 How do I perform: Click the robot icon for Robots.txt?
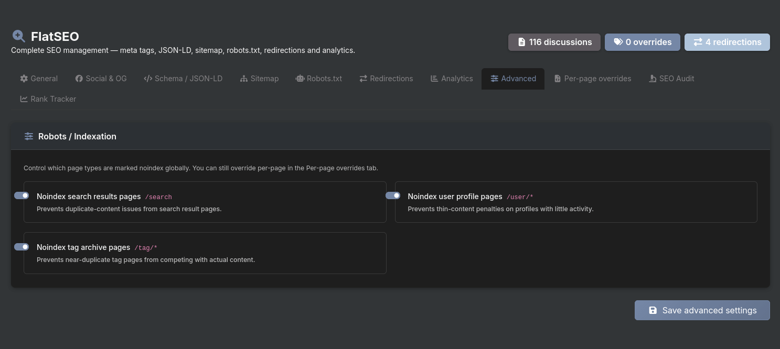[x=300, y=79]
